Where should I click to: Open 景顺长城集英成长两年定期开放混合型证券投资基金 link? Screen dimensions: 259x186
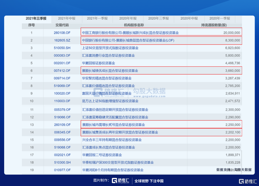coord(120,132)
